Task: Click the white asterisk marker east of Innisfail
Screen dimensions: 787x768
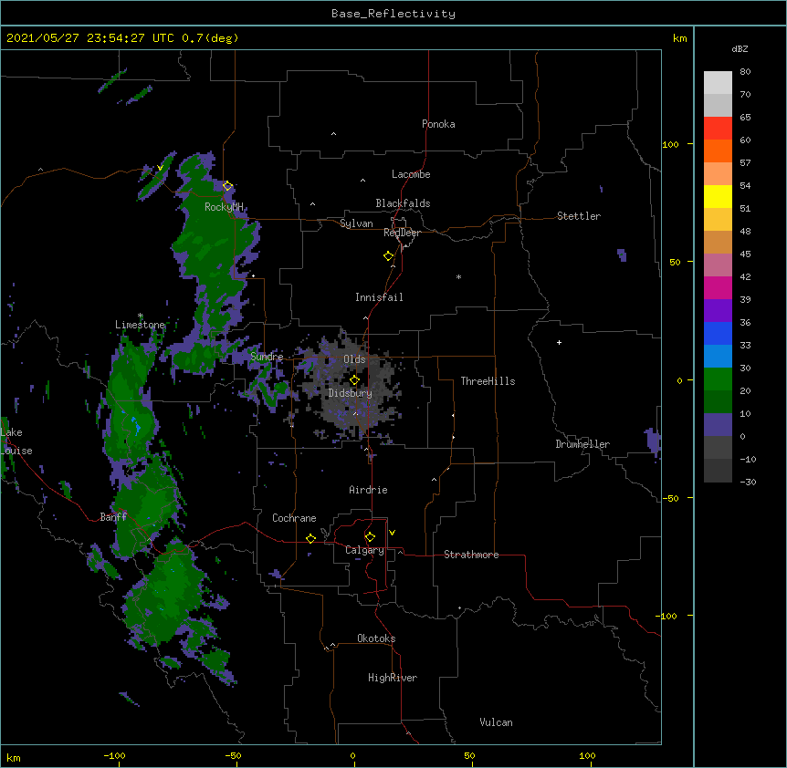Action: tap(458, 276)
